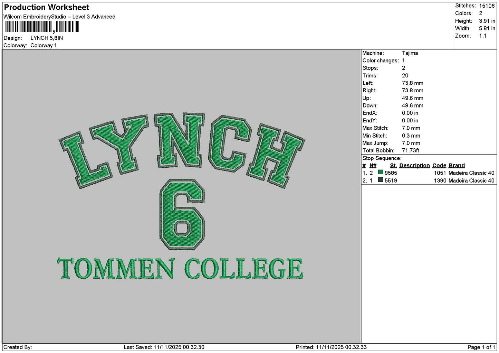
Task: Click the Height value 3.91 in
Action: [487, 21]
